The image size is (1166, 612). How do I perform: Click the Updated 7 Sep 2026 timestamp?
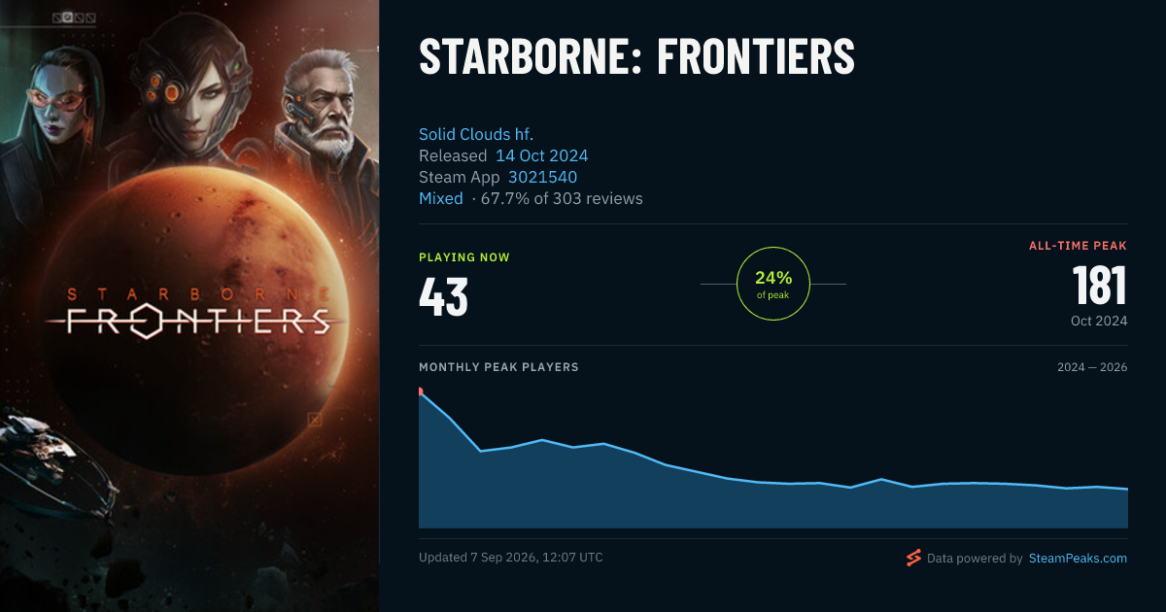click(511, 558)
